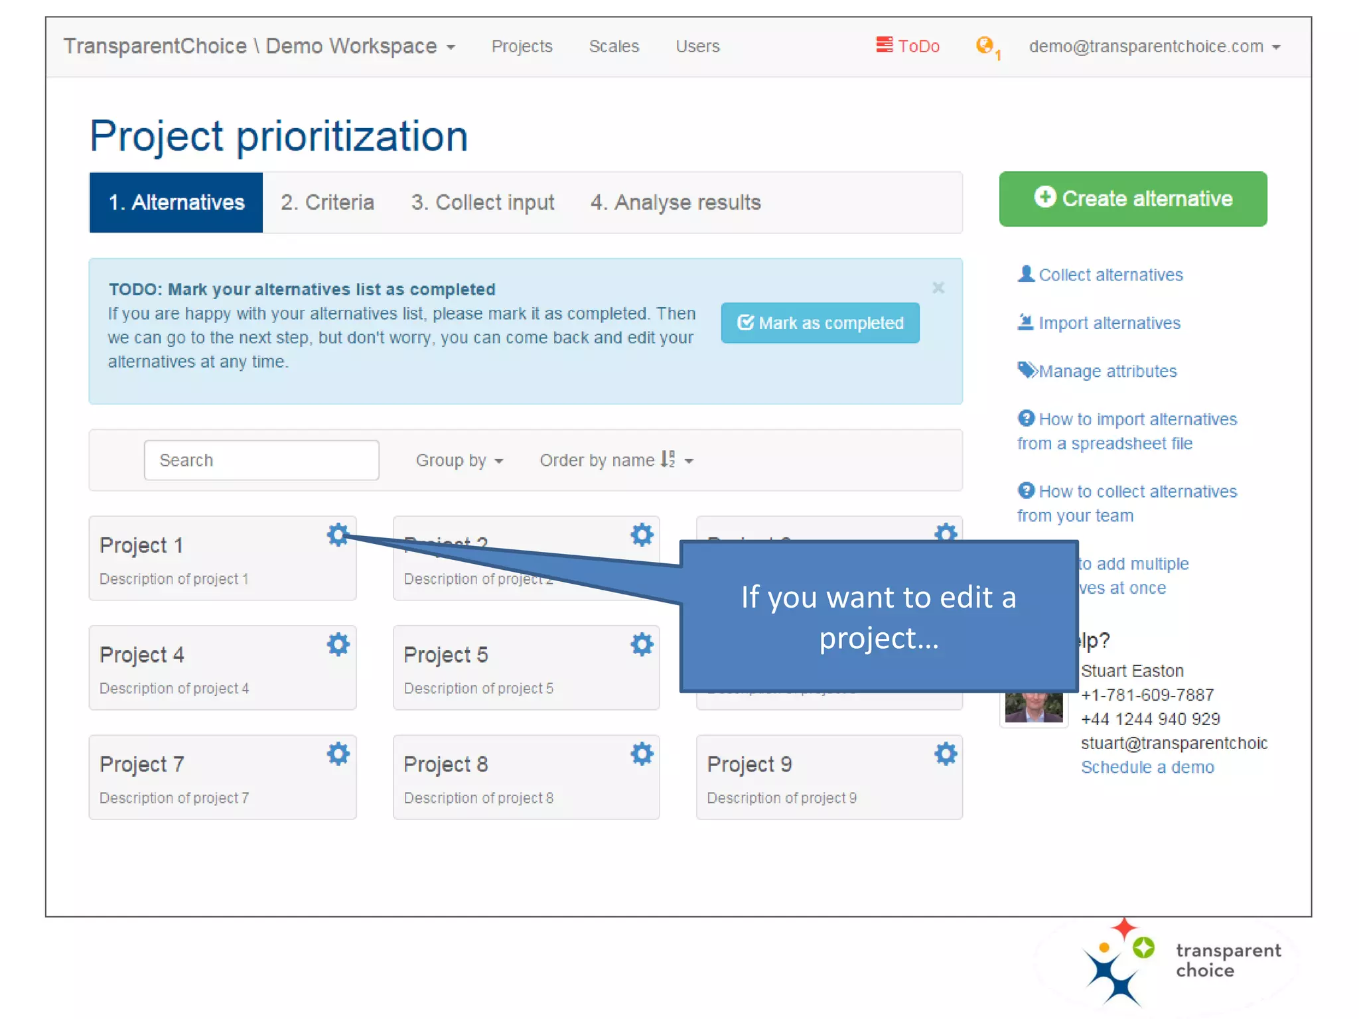The image size is (1359, 1019).
Task: Select the 1. Alternatives tab
Action: click(176, 202)
